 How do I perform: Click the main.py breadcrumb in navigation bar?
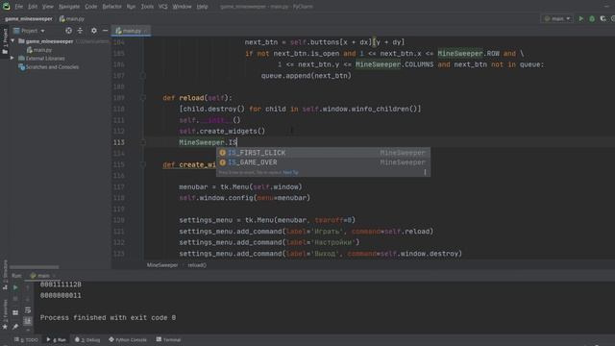point(72,19)
